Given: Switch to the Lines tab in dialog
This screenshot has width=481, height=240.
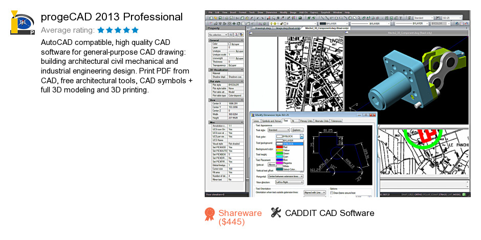Looking at the screenshot, I should (256, 121).
